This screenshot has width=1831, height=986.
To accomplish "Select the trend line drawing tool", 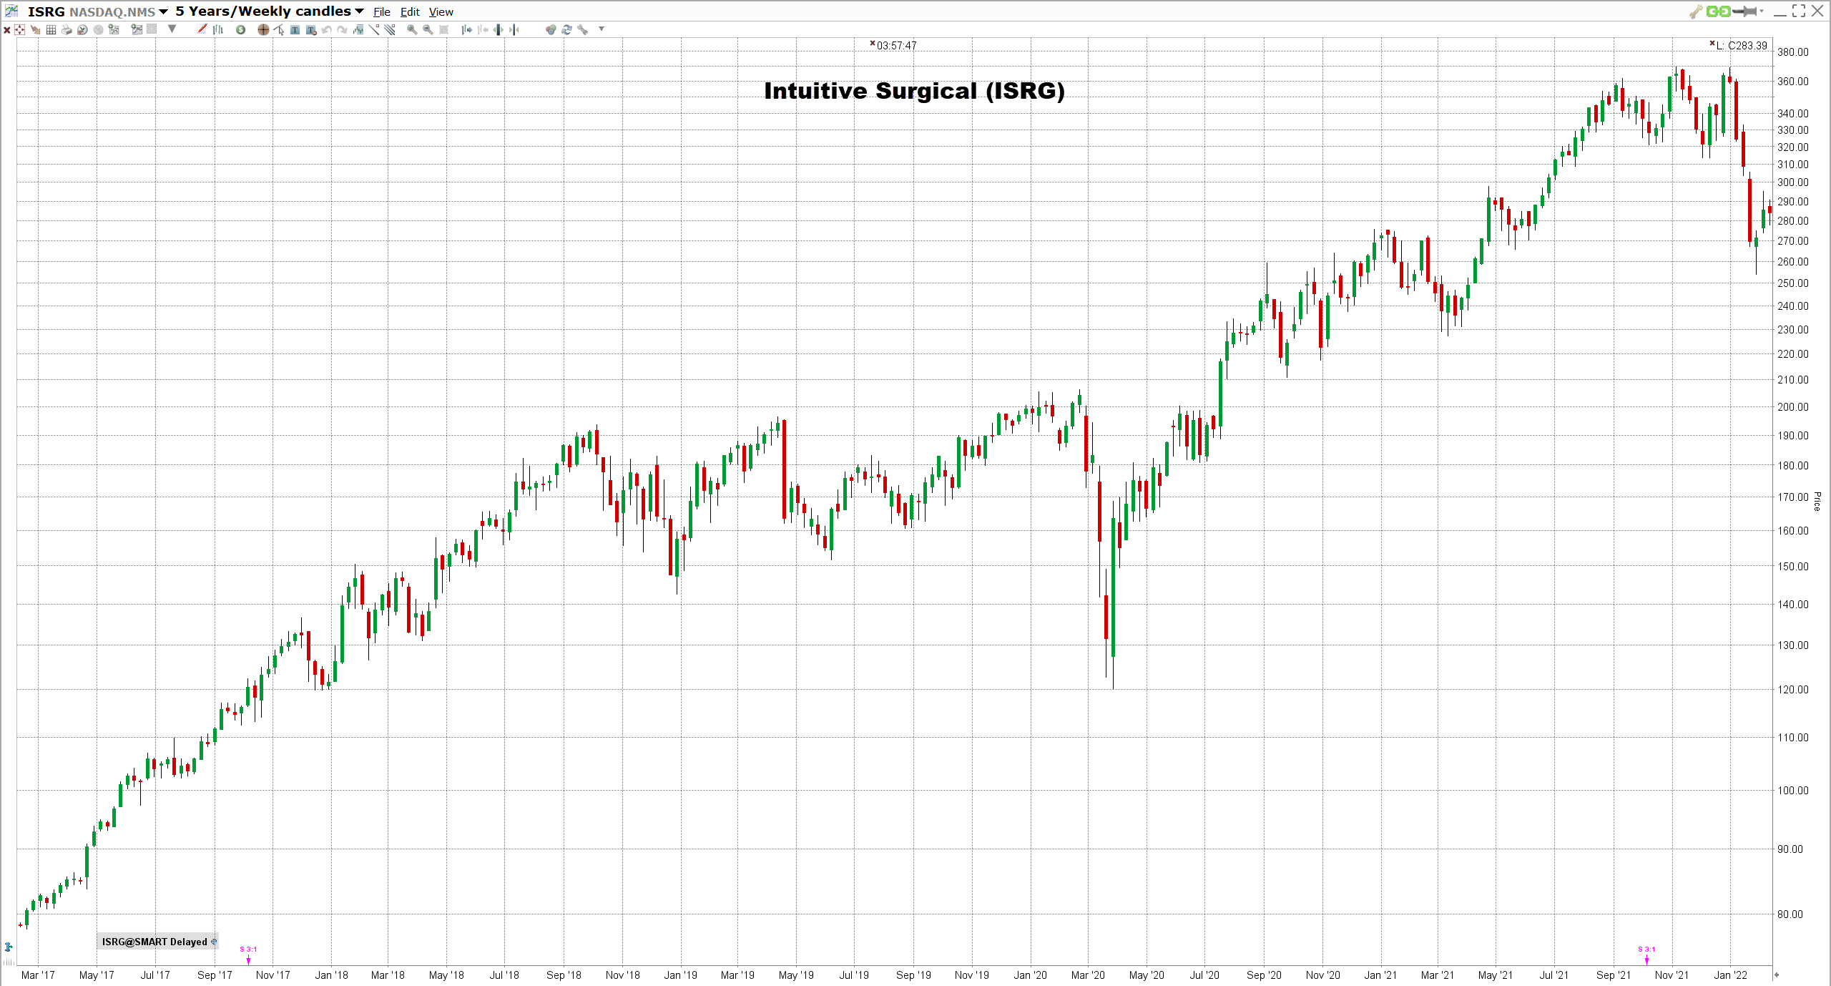I will click(374, 29).
